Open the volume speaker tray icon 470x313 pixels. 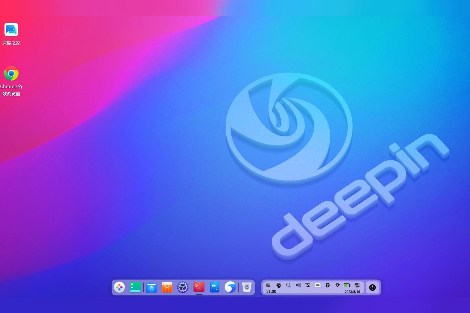[x=298, y=285]
